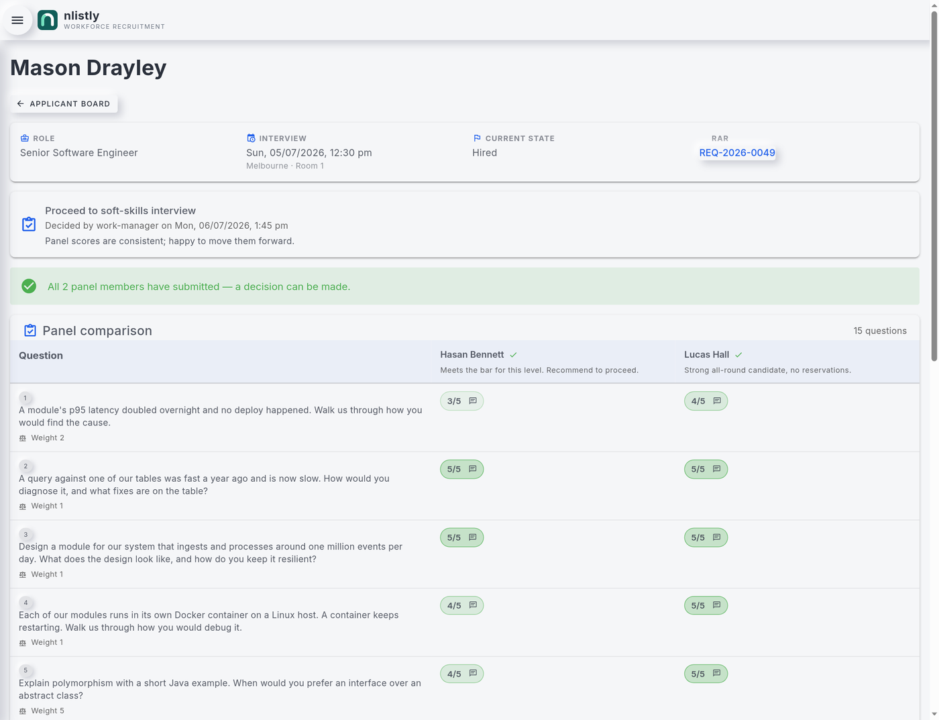Viewport: 939px width, 720px height.
Task: Open the REQ-2026-0049 link
Action: [x=737, y=153]
